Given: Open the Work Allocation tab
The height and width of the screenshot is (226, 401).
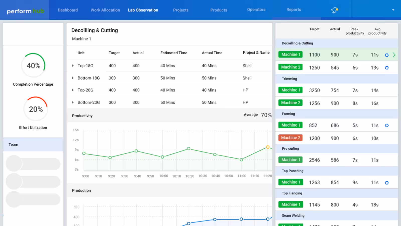Looking at the screenshot, I should click(105, 10).
